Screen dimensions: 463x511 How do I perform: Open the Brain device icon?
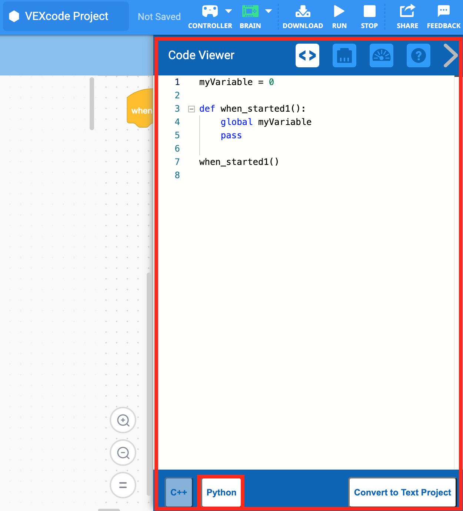[x=250, y=11]
